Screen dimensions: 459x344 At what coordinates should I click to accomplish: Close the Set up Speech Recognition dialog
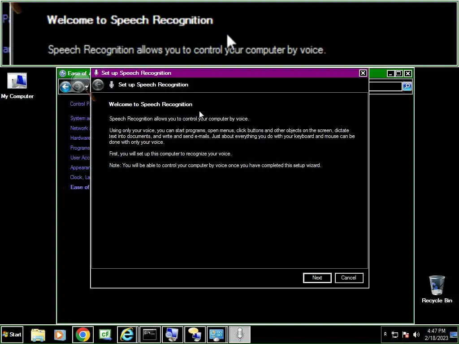click(363, 73)
